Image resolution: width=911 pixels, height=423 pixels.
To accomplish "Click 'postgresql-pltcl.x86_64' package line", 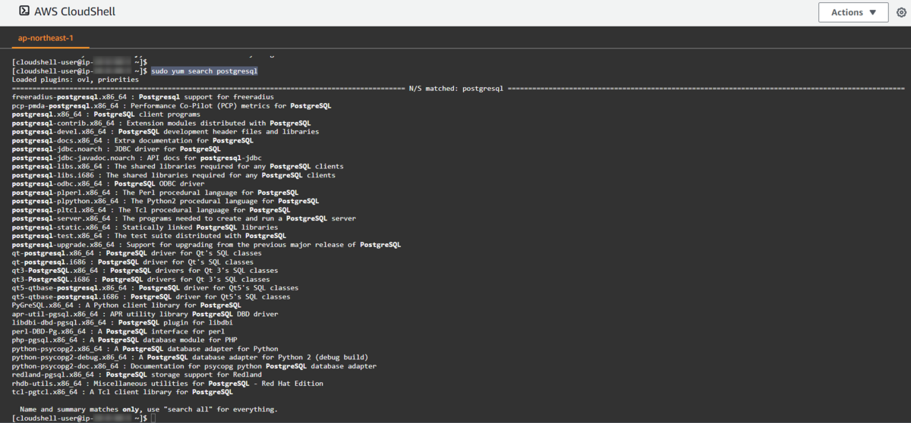I will coord(151,210).
